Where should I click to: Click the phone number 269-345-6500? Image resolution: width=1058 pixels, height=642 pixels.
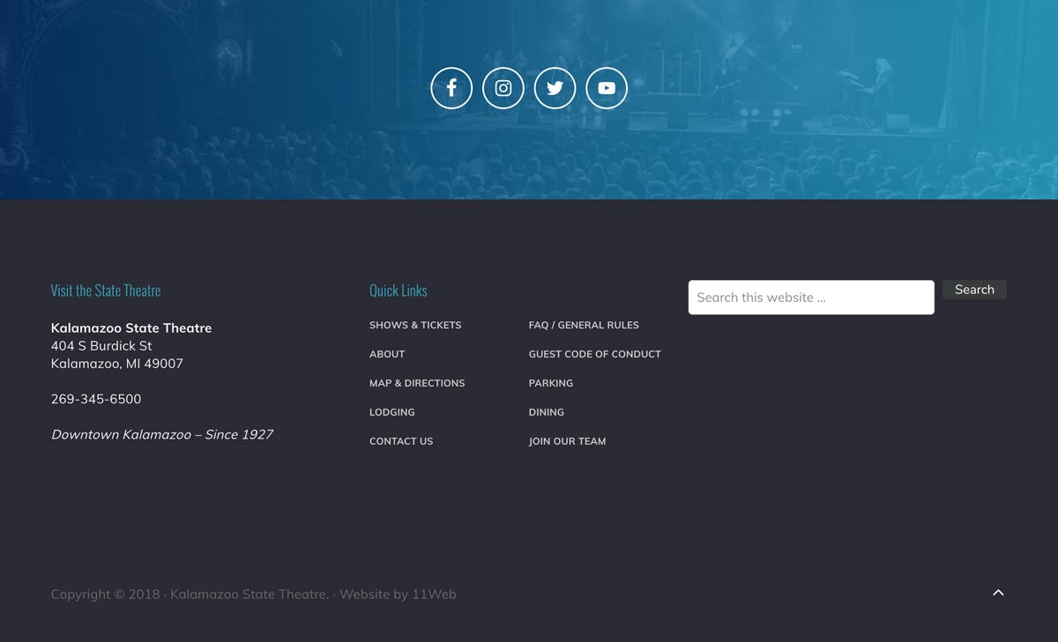(96, 399)
